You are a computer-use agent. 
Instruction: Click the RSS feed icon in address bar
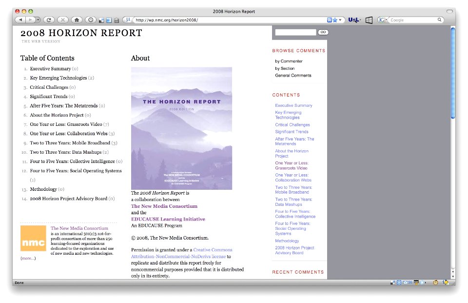[x=329, y=20]
